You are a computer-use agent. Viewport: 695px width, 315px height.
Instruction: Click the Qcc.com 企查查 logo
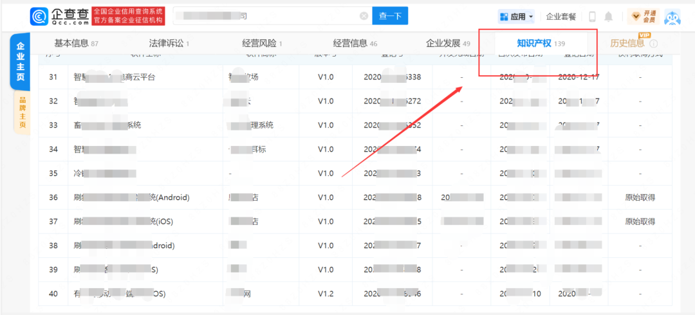(x=60, y=16)
